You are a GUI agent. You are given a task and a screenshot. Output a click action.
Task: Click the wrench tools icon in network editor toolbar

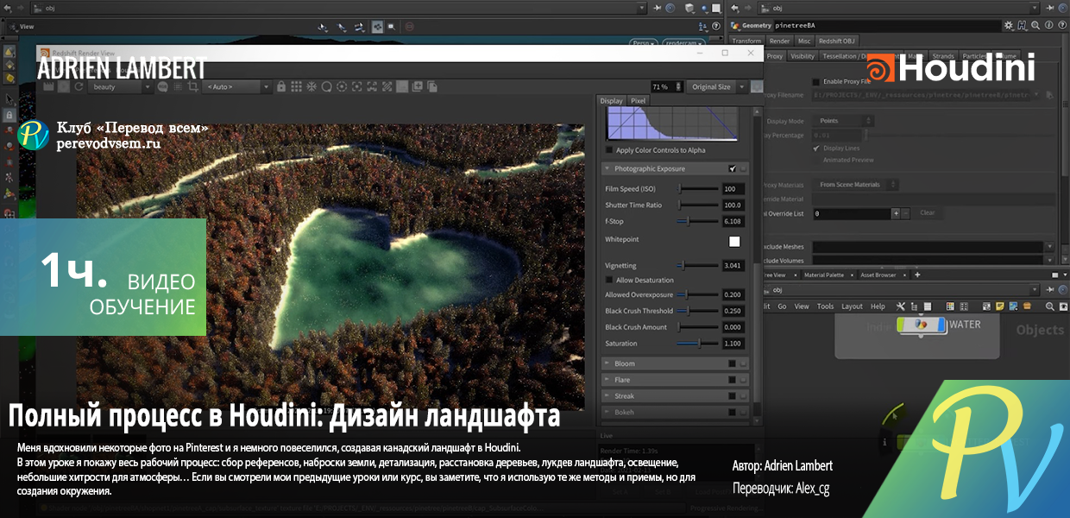click(x=901, y=306)
